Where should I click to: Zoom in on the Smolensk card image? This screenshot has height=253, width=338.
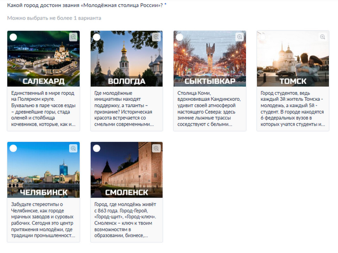pyautogui.click(x=156, y=148)
